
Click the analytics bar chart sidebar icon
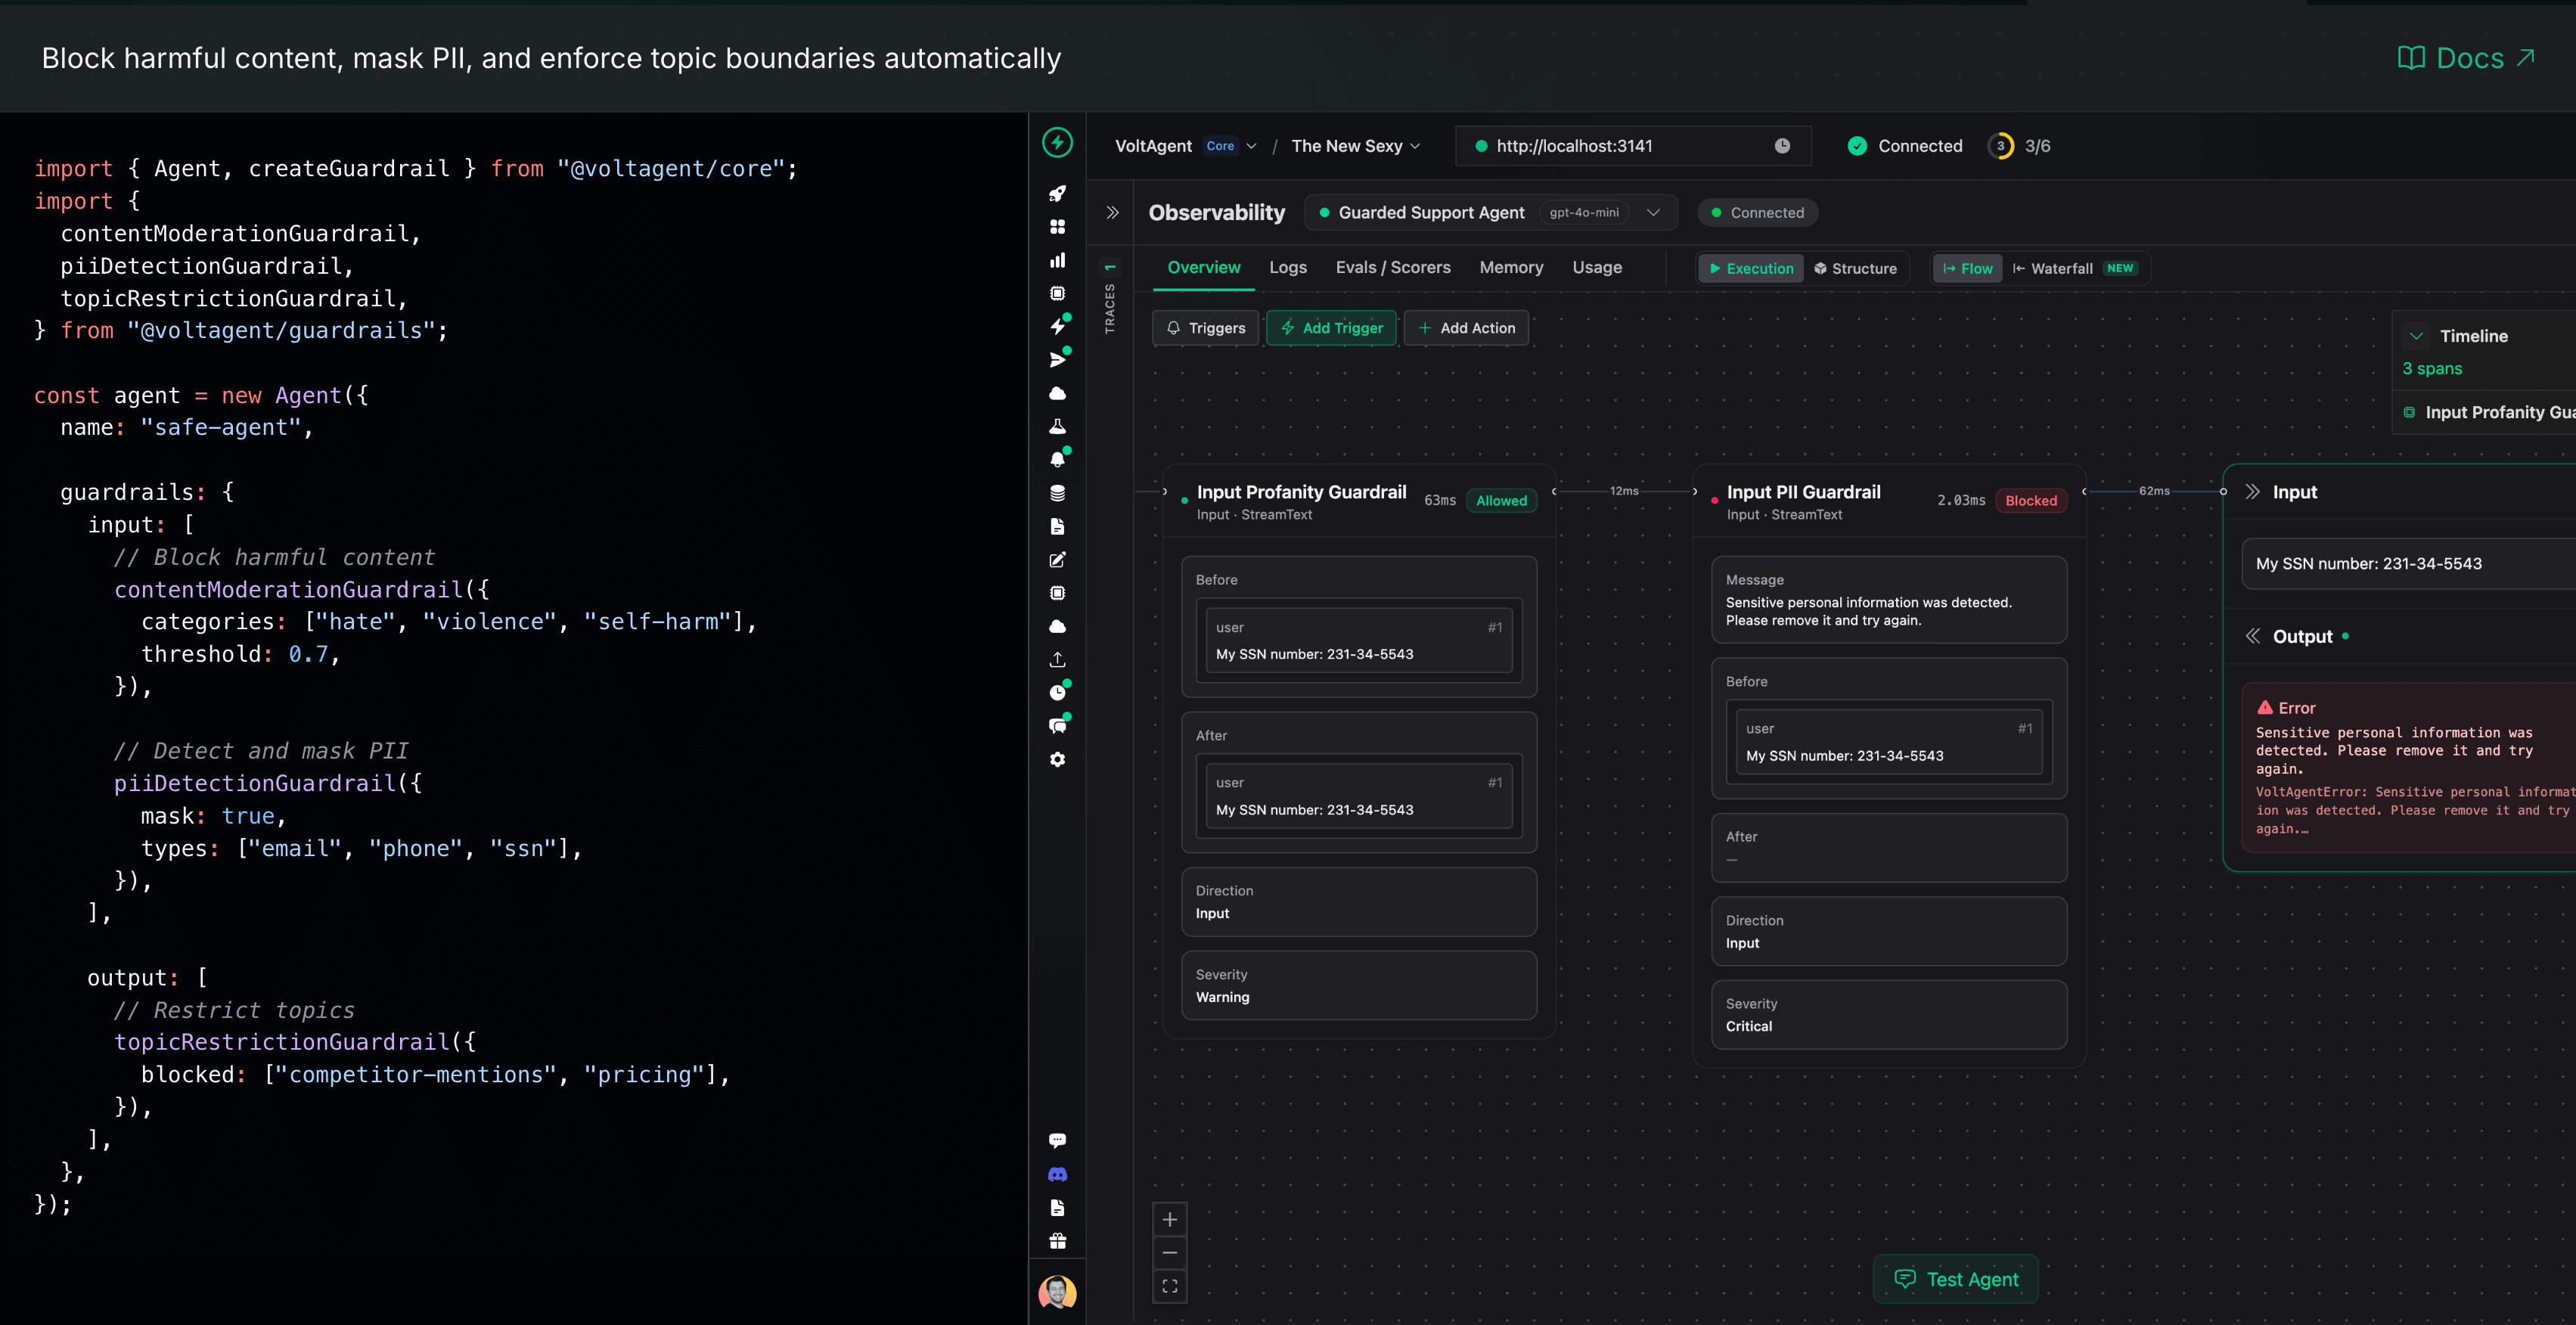(x=1058, y=259)
